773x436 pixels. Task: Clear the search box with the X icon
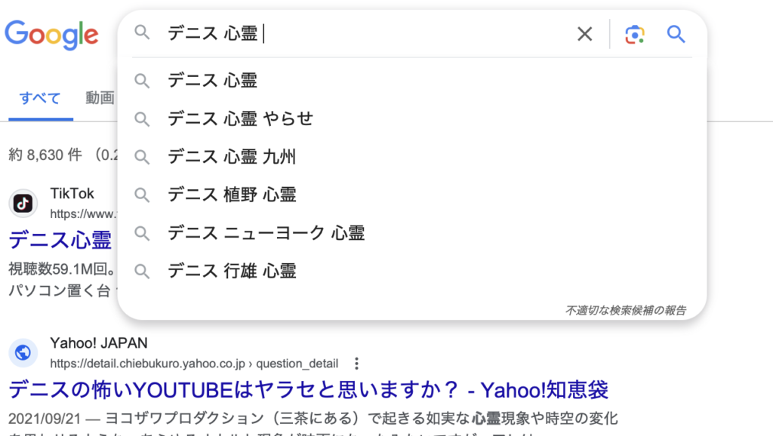pos(584,34)
